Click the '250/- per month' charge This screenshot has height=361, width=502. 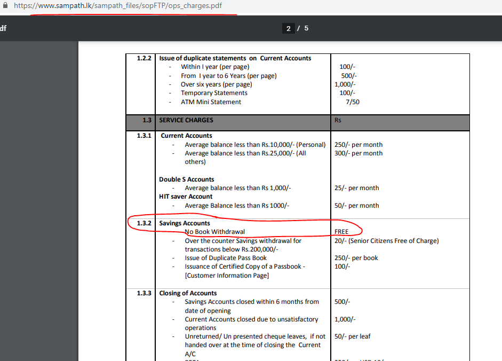(358, 145)
